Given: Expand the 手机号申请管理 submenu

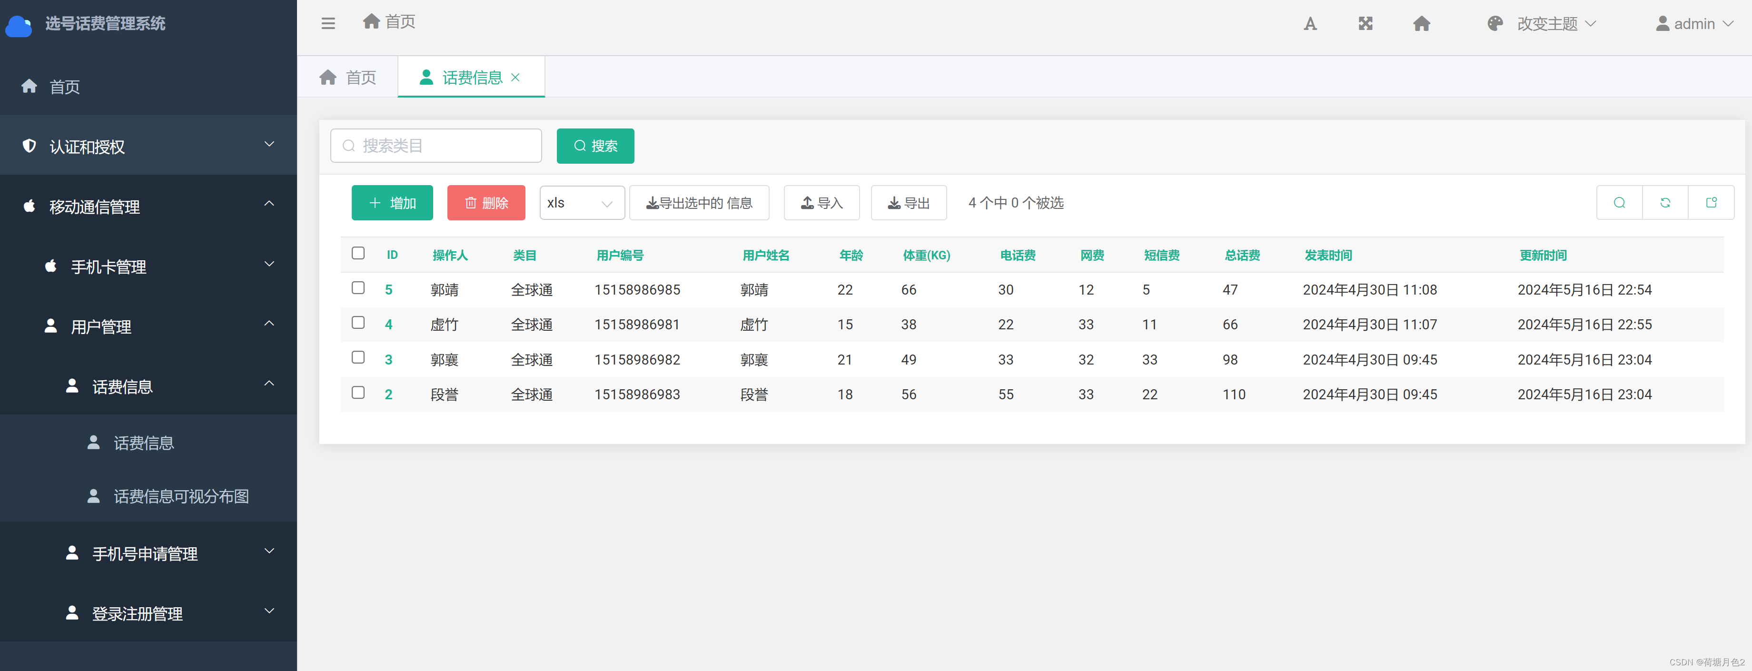Looking at the screenshot, I should click(x=269, y=551).
